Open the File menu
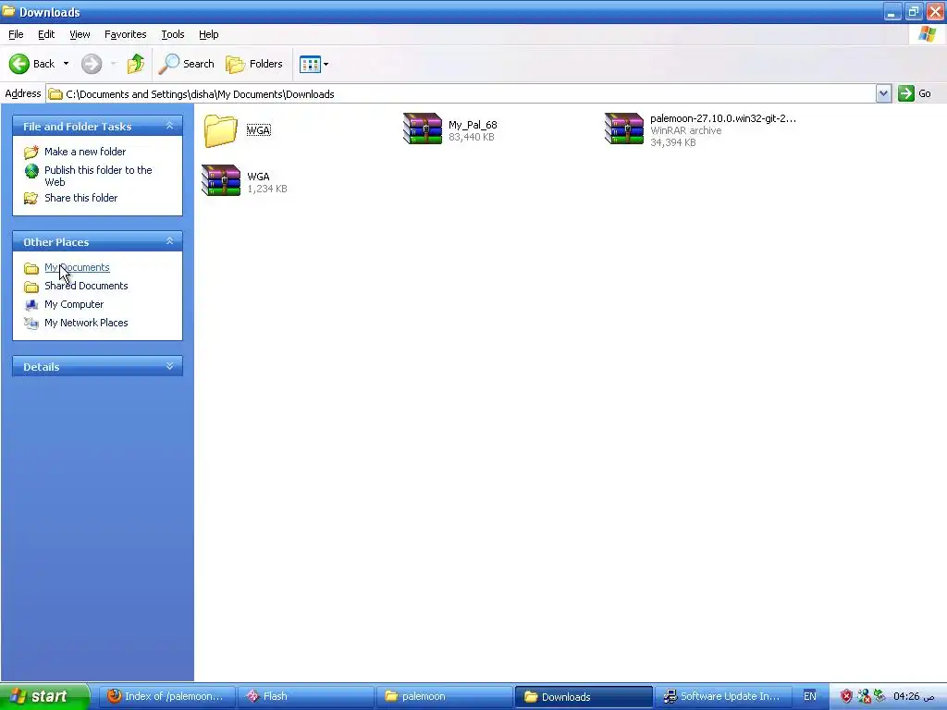 pos(16,34)
